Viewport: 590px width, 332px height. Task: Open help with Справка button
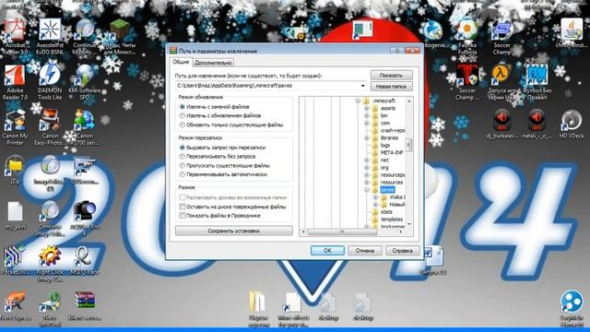click(x=402, y=250)
